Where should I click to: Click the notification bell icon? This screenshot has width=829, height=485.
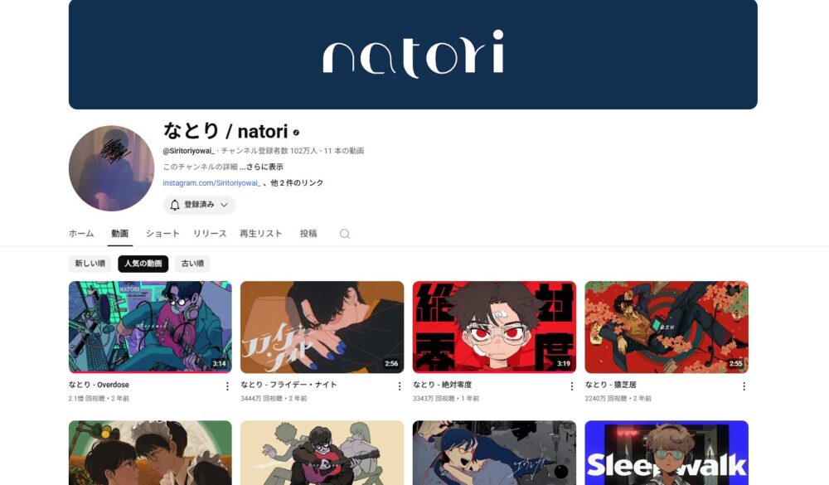point(175,205)
